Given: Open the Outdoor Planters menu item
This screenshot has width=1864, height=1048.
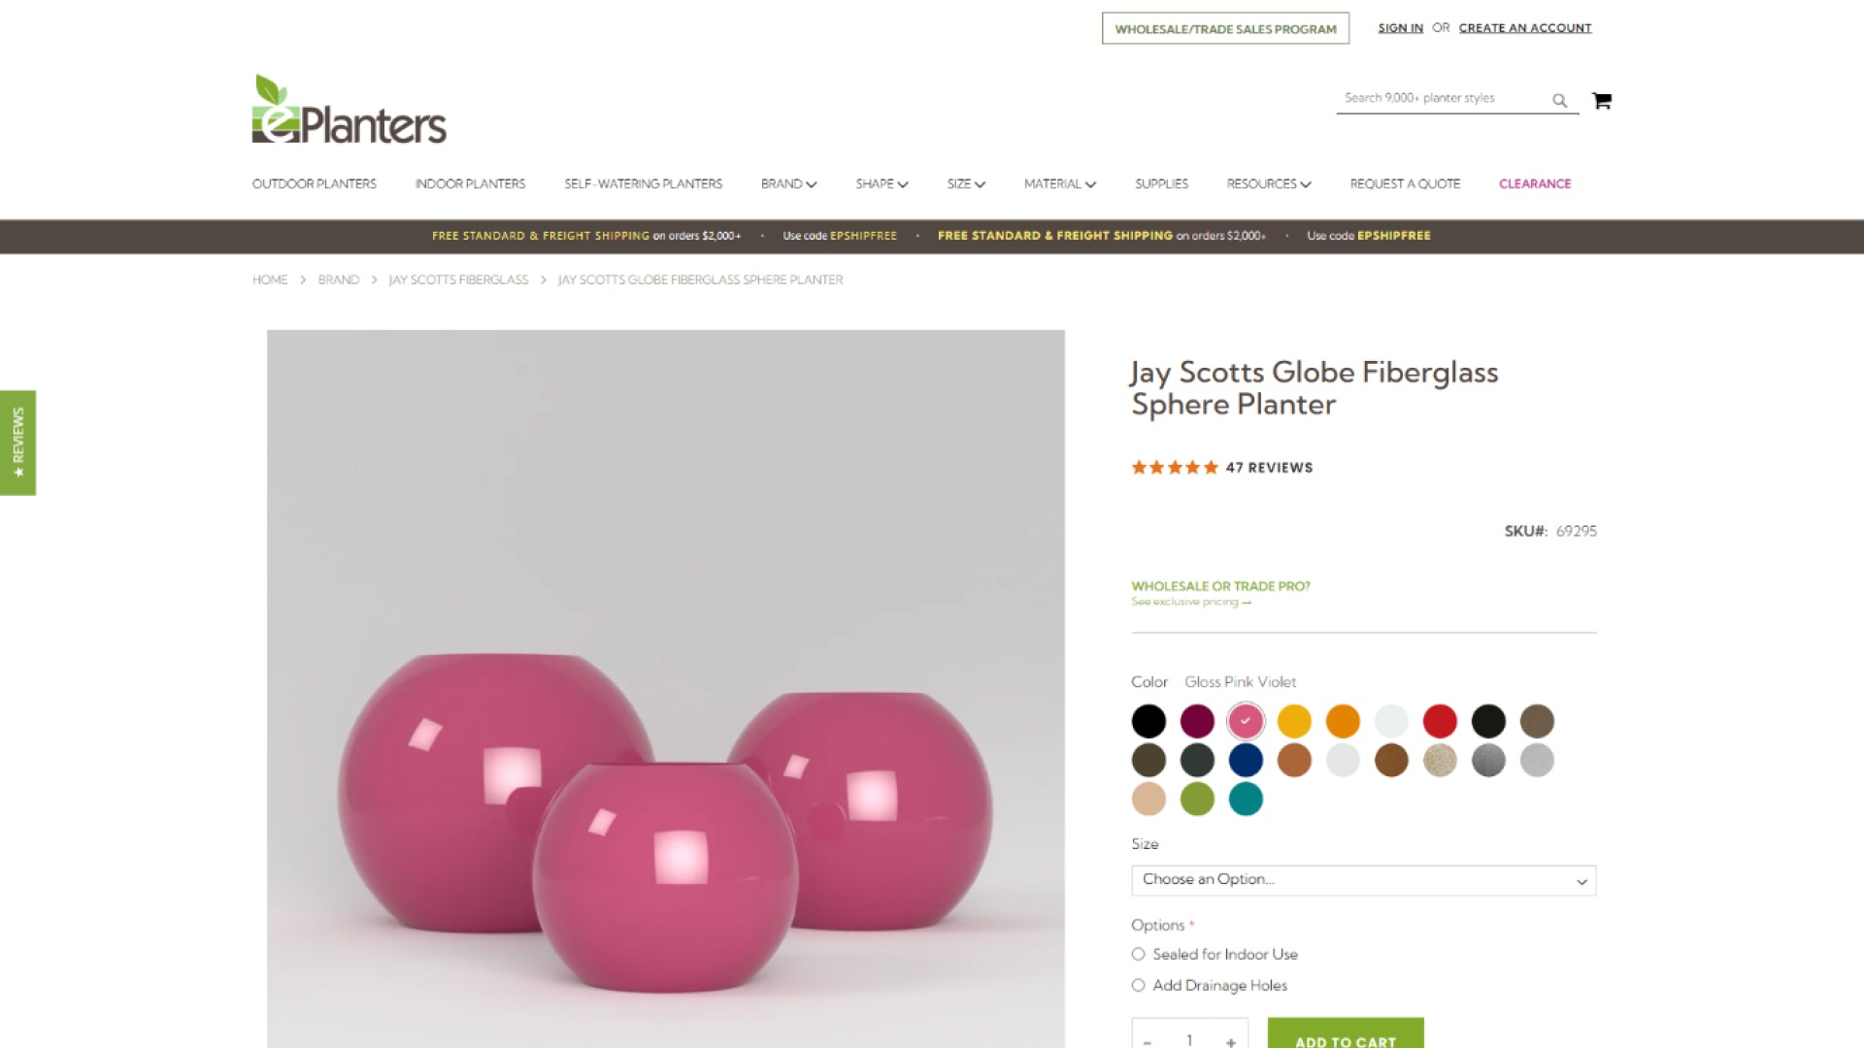Looking at the screenshot, I should coord(314,183).
